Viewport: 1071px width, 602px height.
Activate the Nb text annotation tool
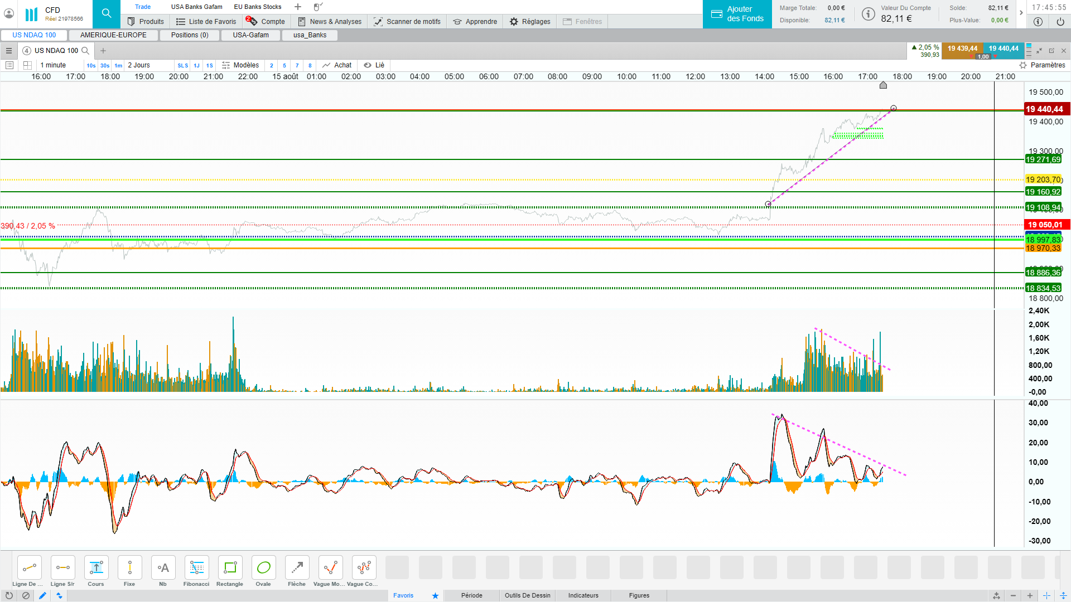163,568
